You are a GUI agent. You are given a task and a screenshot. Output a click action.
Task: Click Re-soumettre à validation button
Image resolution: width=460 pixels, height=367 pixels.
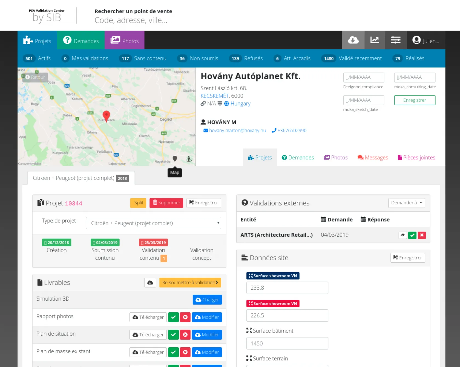[x=190, y=283]
